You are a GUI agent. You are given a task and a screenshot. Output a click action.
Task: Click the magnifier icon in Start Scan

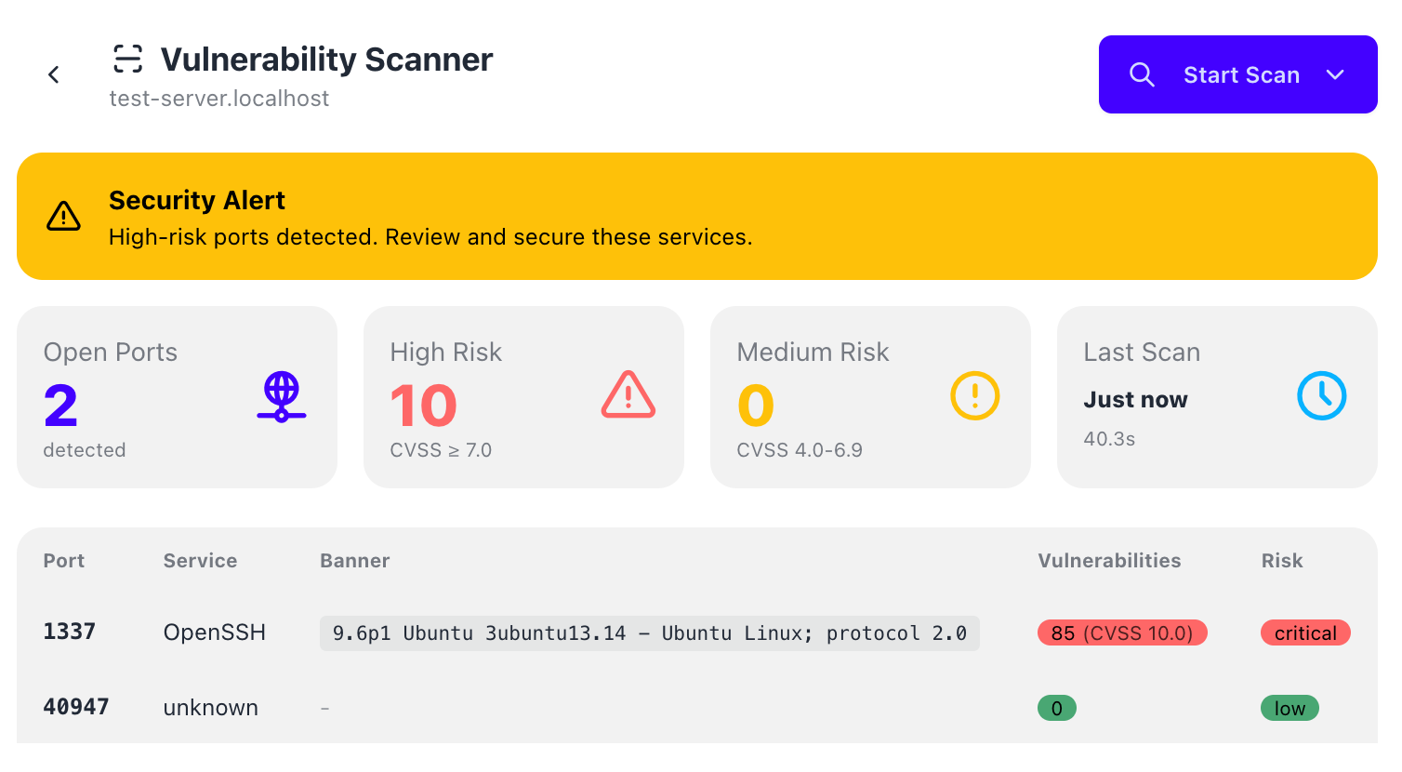tap(1142, 74)
